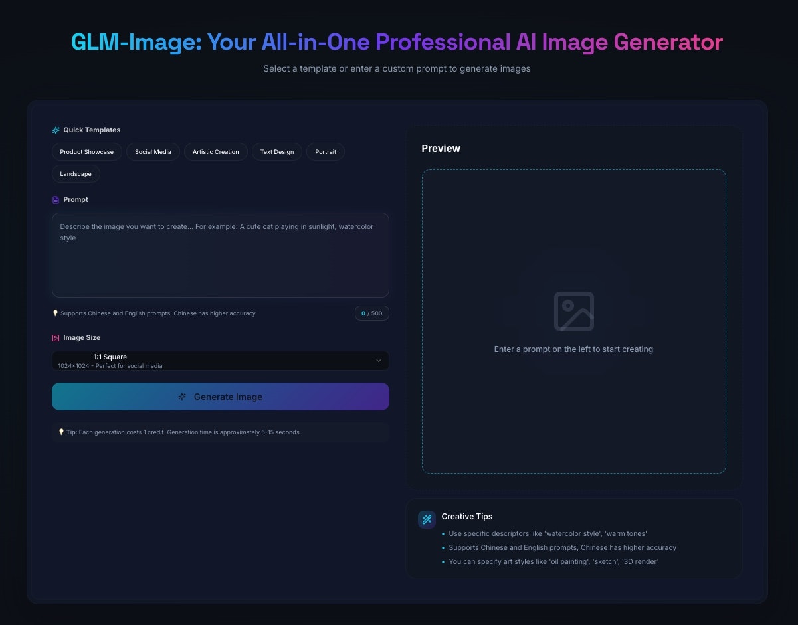Click the Generate Image button
The width and height of the screenshot is (798, 625).
pos(220,397)
